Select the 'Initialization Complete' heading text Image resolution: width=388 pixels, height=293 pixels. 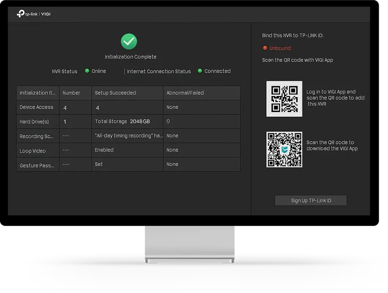coord(131,57)
